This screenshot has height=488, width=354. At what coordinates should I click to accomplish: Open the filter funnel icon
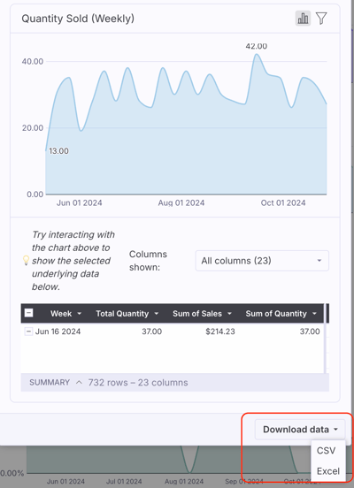(x=321, y=19)
